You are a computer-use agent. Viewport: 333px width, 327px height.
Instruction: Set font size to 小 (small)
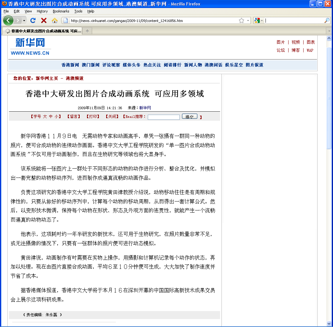56,117
